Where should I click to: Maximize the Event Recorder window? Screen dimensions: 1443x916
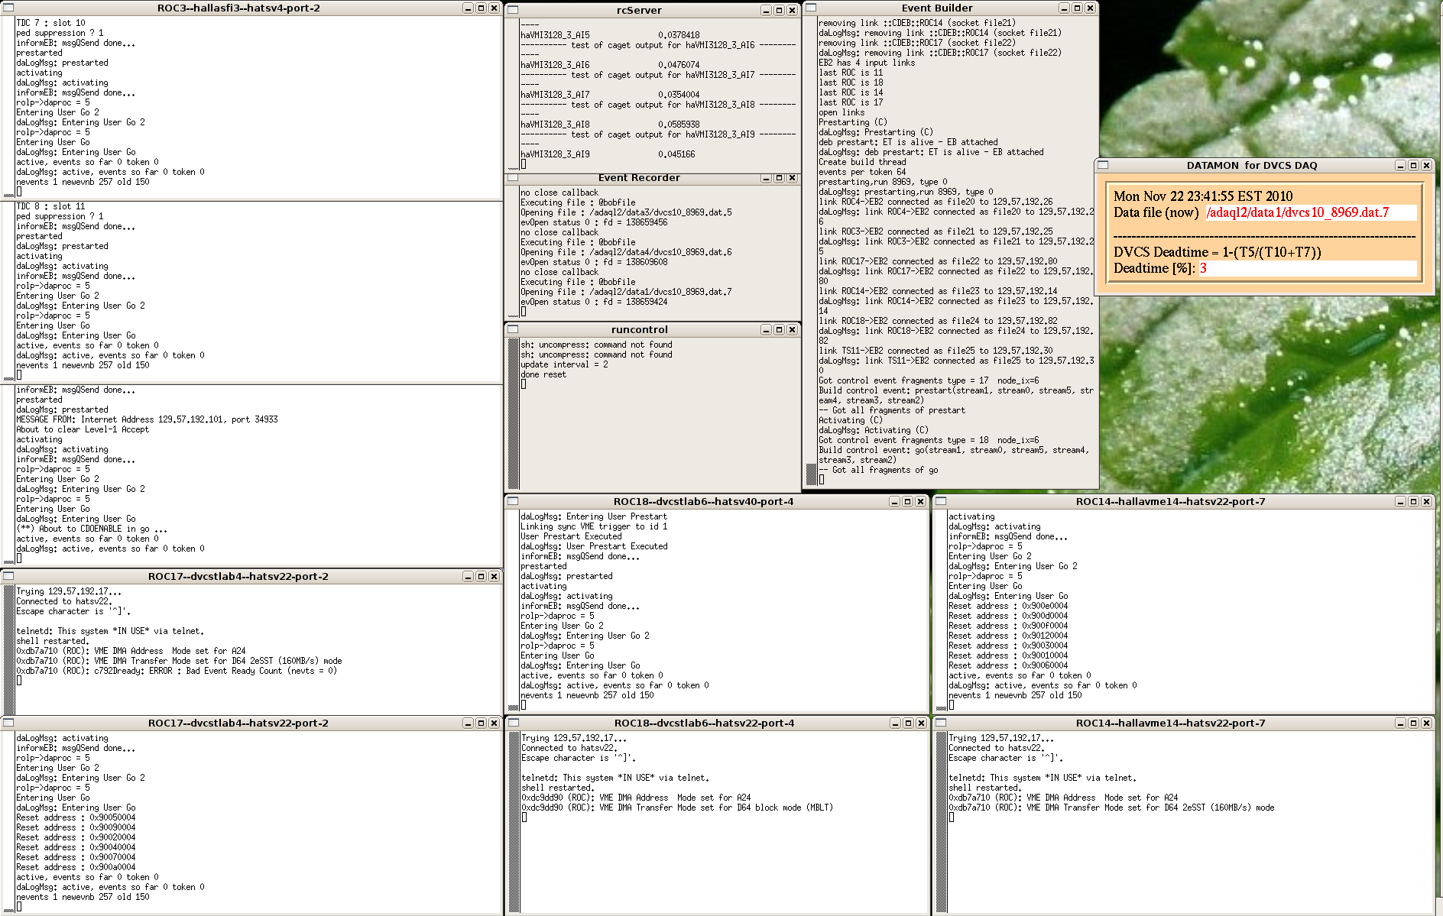pyautogui.click(x=779, y=178)
